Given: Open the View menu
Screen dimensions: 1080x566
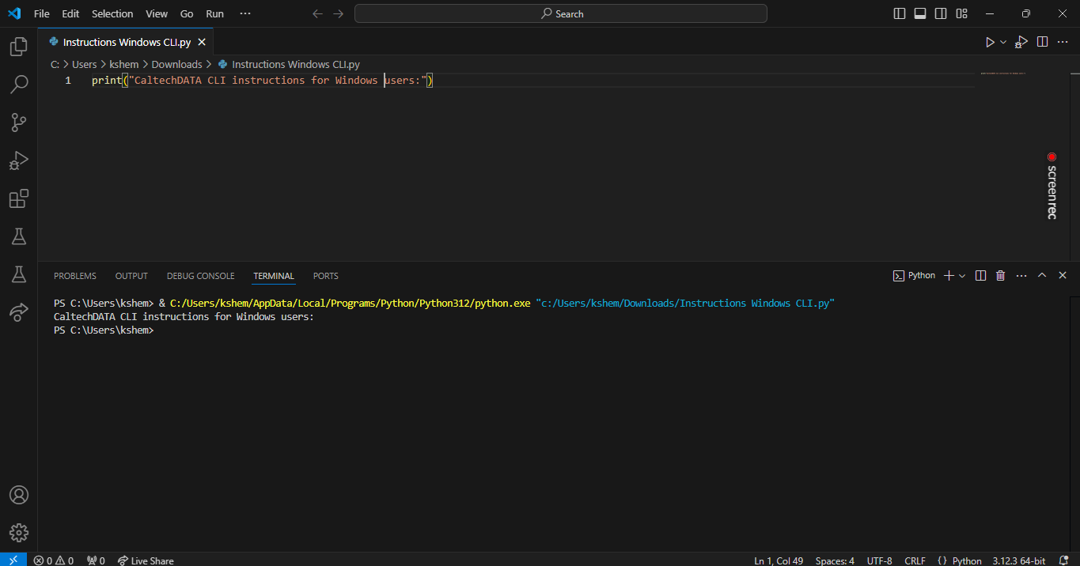Looking at the screenshot, I should click(x=157, y=13).
